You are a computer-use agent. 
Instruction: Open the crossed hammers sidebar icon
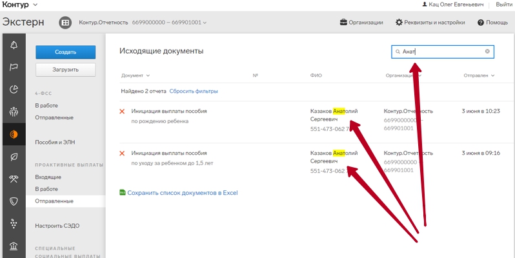tap(14, 179)
